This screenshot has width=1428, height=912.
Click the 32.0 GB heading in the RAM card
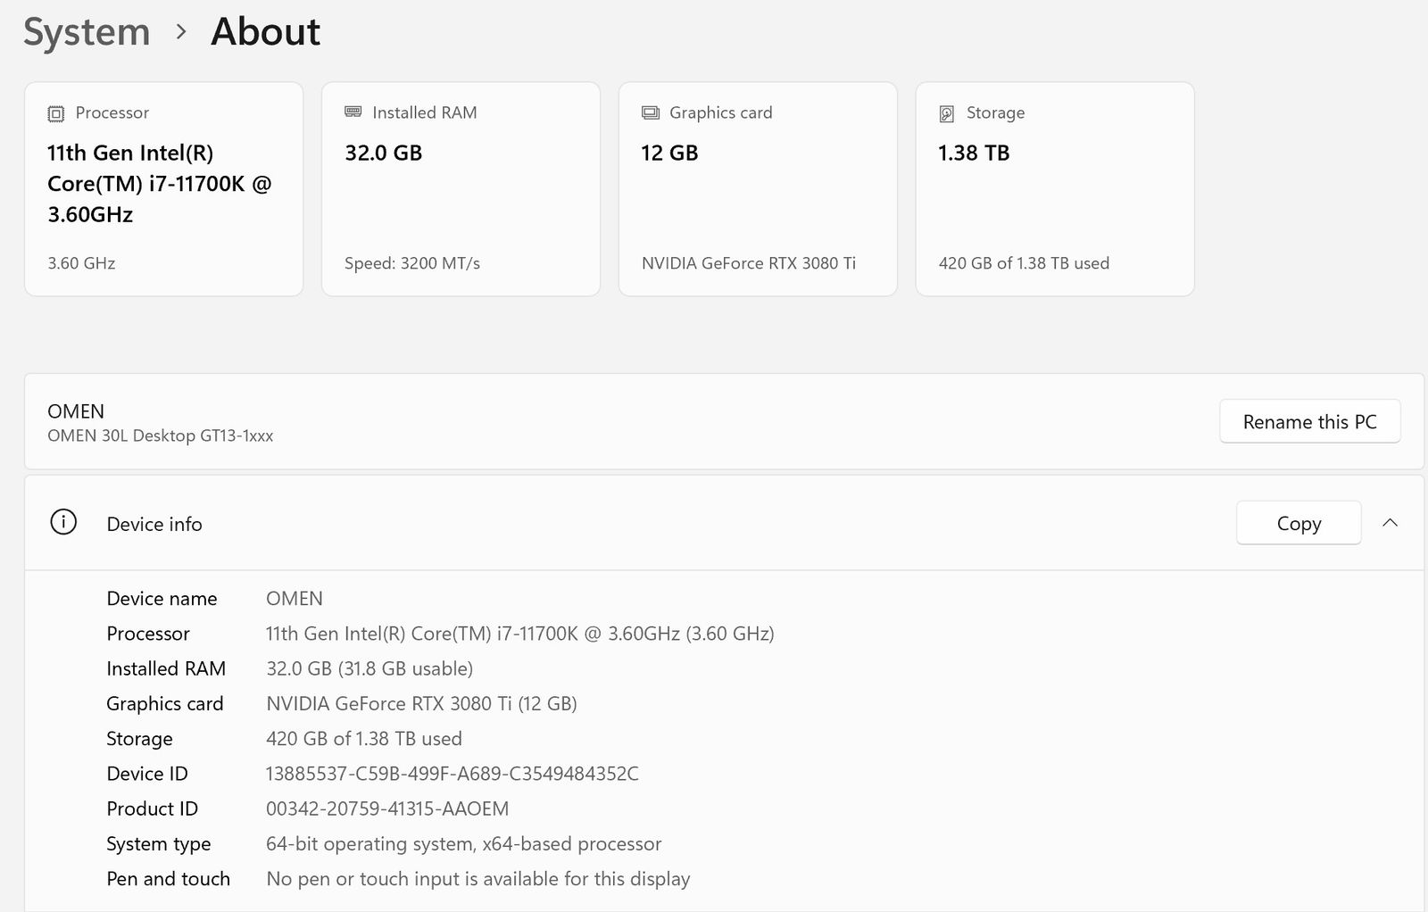pos(384,153)
